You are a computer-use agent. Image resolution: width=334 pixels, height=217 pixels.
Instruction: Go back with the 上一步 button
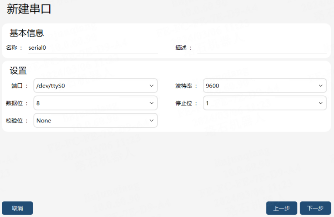coord(281,208)
